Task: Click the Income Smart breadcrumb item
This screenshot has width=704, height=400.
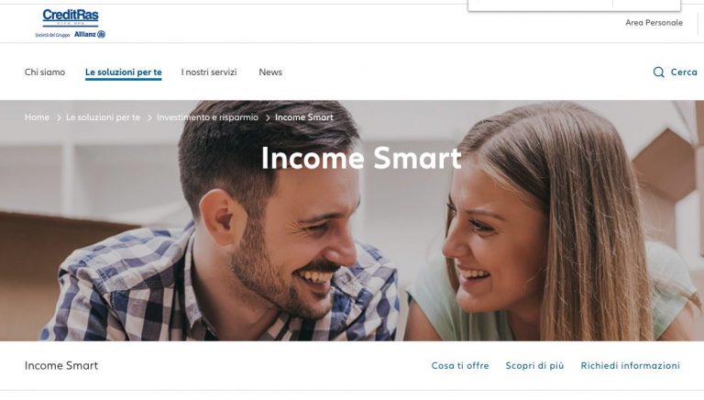Action: pos(304,117)
